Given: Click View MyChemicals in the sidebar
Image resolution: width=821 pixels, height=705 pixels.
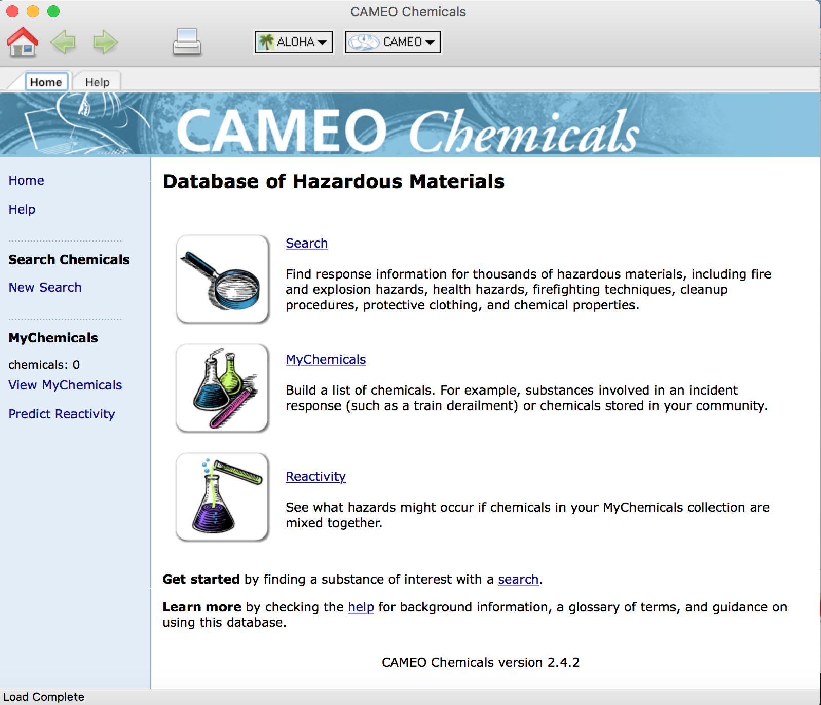Looking at the screenshot, I should coord(65,385).
